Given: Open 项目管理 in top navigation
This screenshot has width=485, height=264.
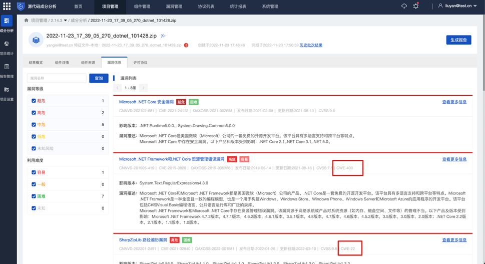Looking at the screenshot, I should click(x=110, y=7).
